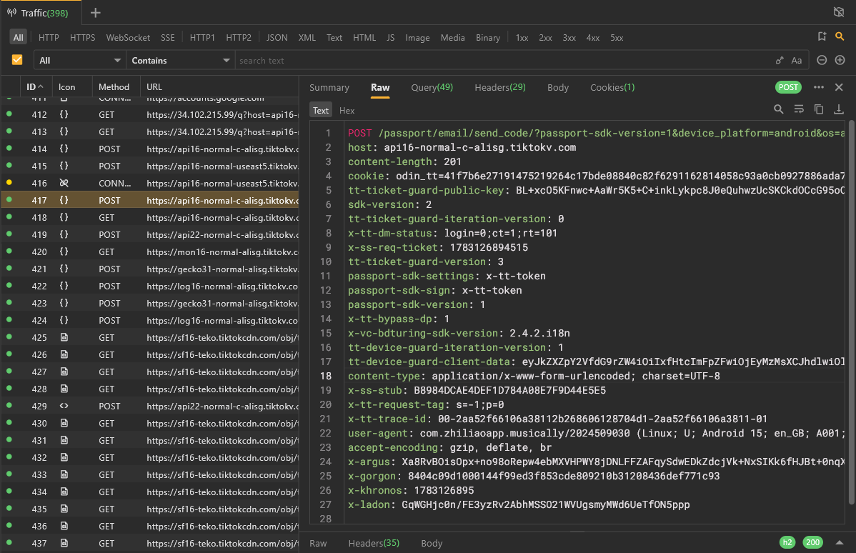The image size is (856, 553).
Task: Filter traffic by Binary type
Action: pos(488,38)
